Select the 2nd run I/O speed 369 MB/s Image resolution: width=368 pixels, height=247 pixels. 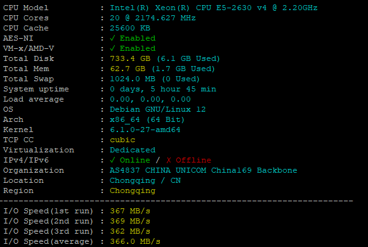(x=130, y=221)
